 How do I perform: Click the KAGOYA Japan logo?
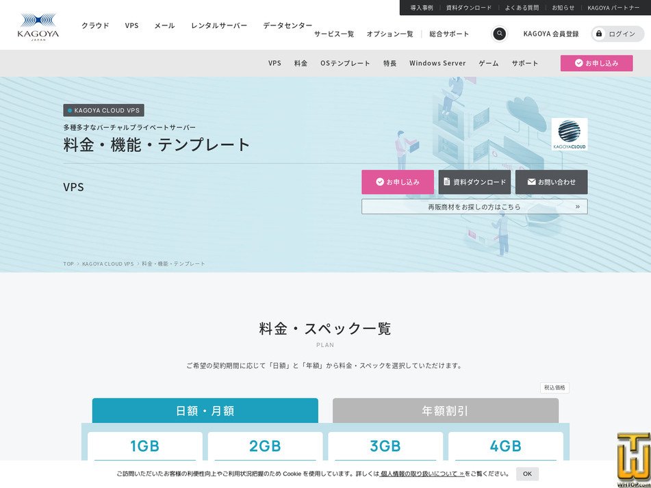[38, 26]
